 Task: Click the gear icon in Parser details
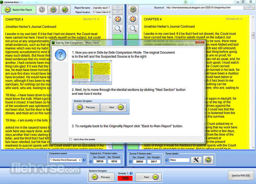click(208, 160)
